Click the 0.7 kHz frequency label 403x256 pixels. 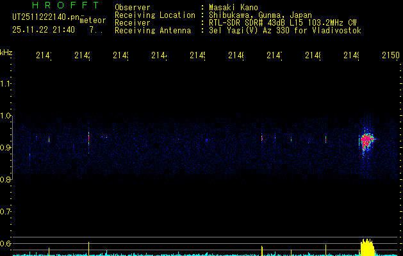coord(5,211)
